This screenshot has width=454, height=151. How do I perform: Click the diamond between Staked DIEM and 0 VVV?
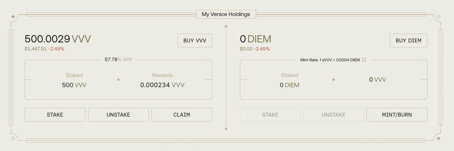coord(334,80)
